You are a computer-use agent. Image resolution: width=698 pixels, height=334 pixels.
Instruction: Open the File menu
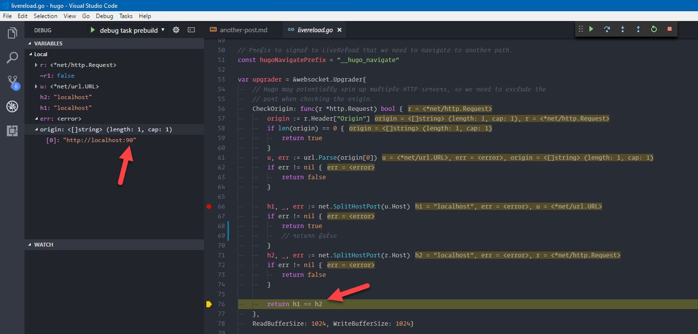point(7,16)
